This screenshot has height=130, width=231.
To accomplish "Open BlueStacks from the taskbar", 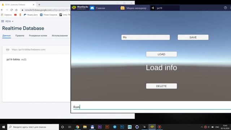I will pos(152,127).
